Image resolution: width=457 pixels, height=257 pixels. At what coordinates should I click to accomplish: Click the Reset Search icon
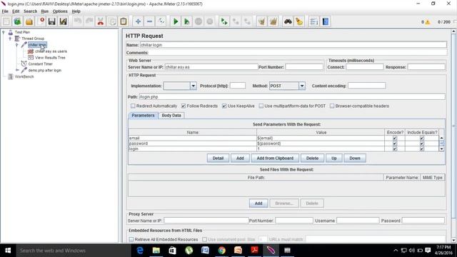pos(299,21)
